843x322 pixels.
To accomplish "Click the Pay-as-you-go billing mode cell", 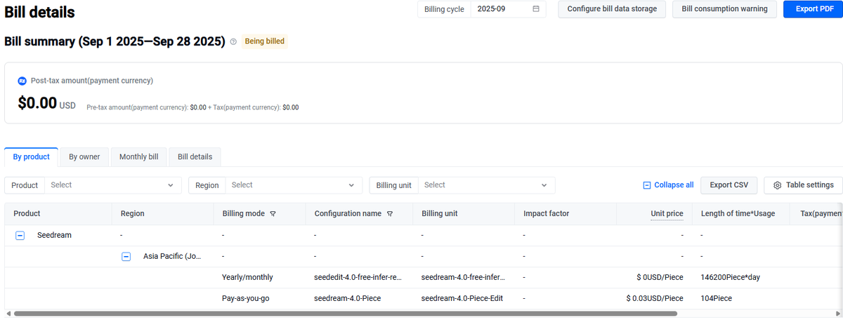I will tap(245, 299).
